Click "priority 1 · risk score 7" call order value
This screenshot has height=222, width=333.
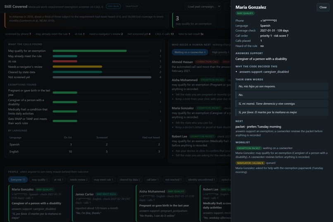[x=274, y=36]
